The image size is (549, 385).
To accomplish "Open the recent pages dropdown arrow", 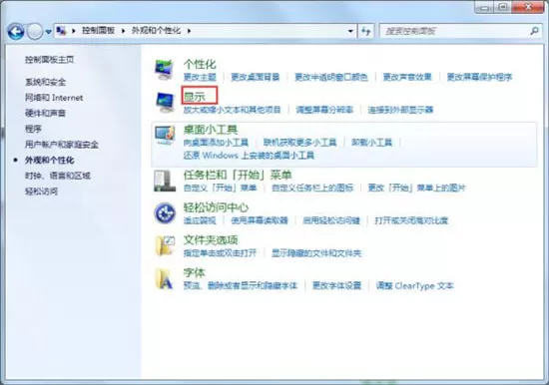I will click(48, 32).
